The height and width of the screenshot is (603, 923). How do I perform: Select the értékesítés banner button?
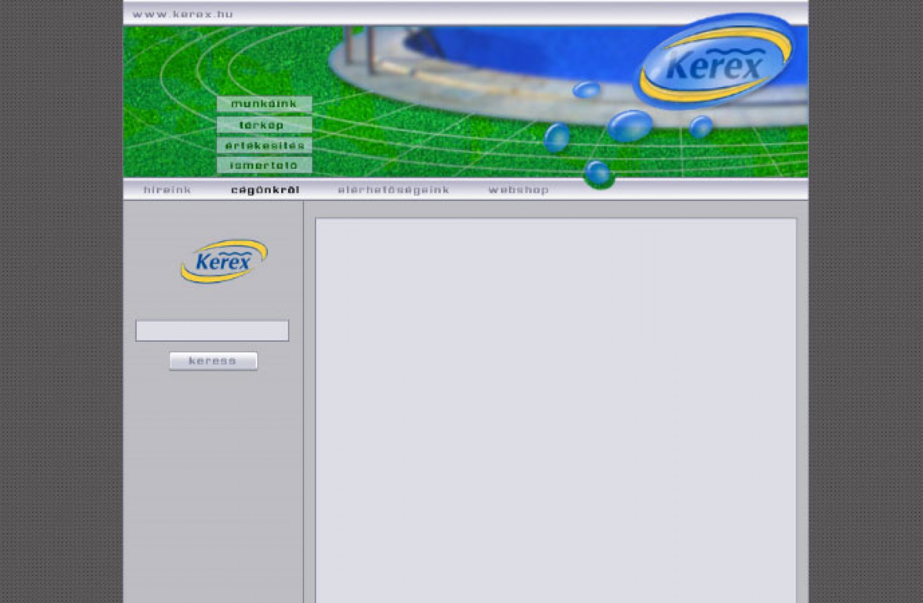(x=265, y=146)
